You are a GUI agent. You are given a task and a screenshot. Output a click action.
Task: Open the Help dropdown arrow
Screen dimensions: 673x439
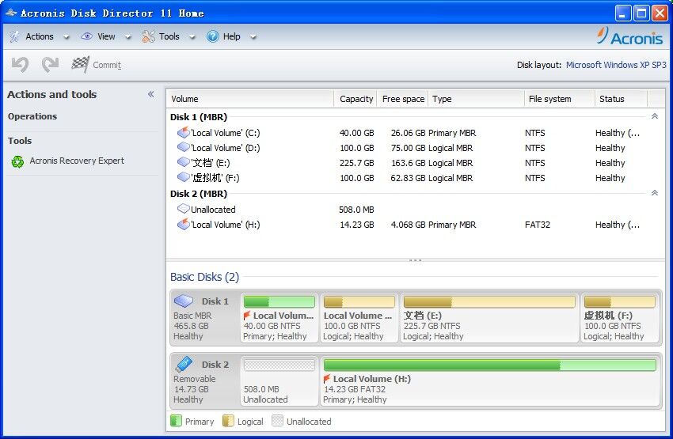coord(253,37)
